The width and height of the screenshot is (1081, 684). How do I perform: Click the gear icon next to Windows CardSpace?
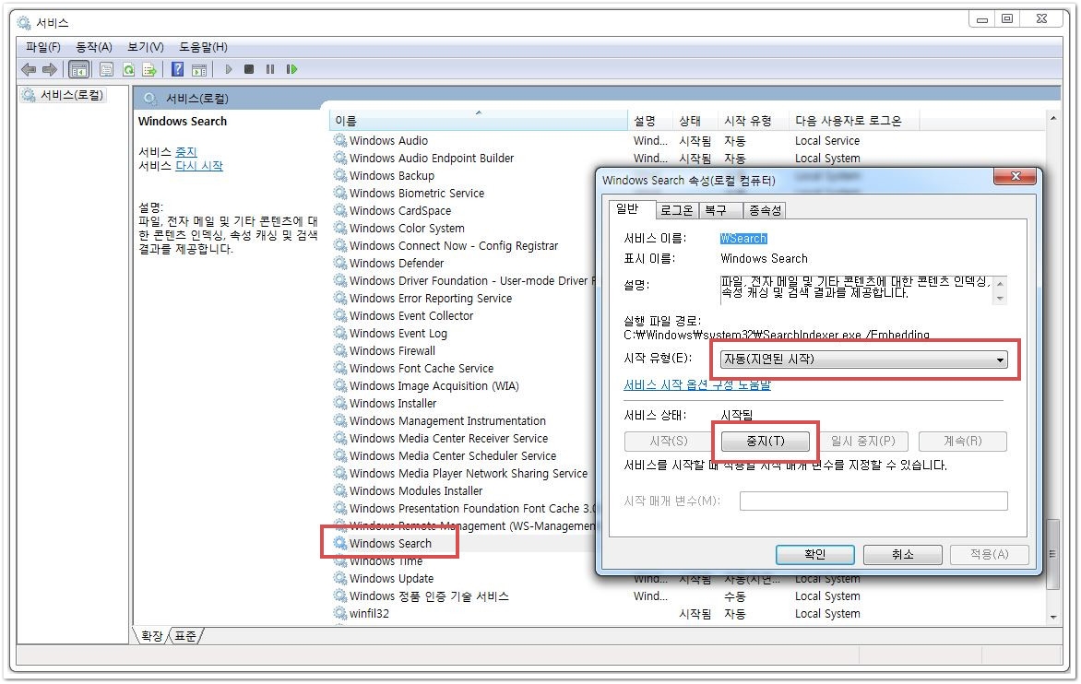339,211
